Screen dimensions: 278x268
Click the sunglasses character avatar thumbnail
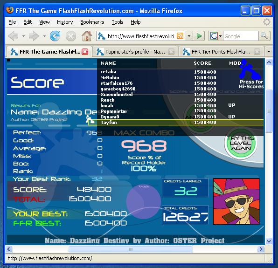236,201
